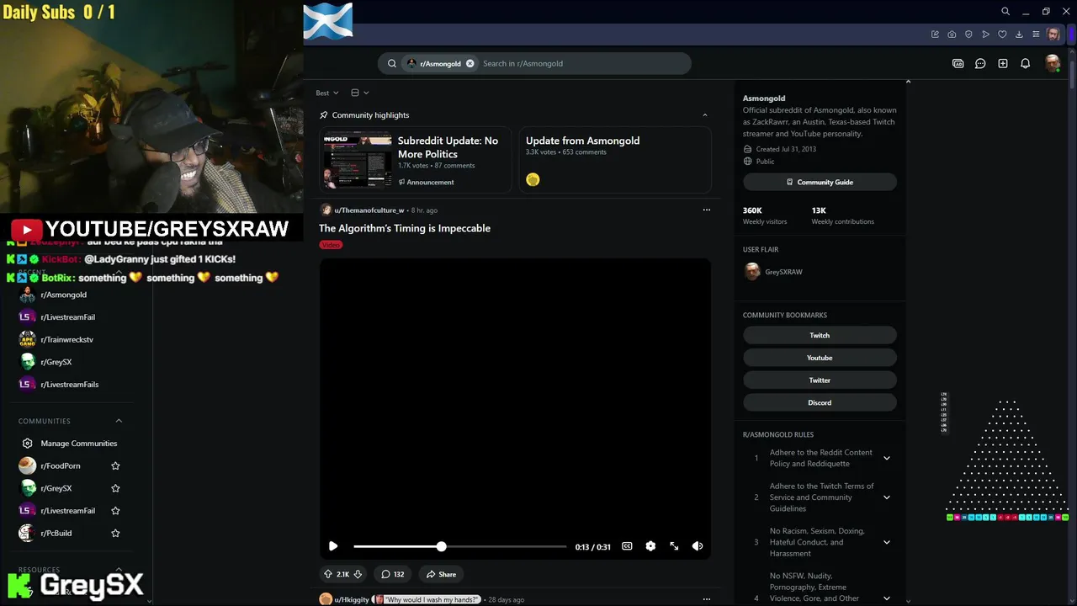Remove the r/Asmongold search scope filter
The height and width of the screenshot is (606, 1077).
470,63
